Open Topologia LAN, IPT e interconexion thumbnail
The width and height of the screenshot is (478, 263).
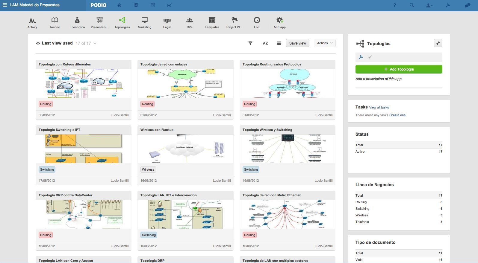[185, 214]
